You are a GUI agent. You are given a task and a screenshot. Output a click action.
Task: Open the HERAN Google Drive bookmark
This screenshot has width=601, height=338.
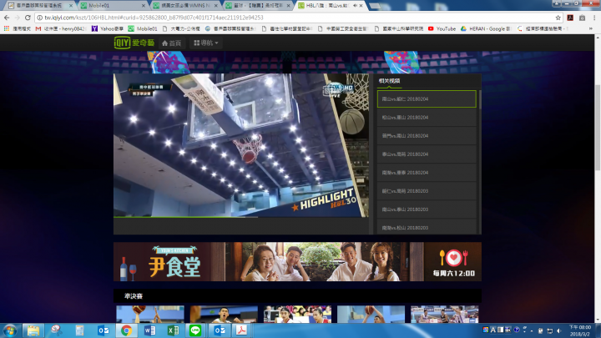(486, 28)
